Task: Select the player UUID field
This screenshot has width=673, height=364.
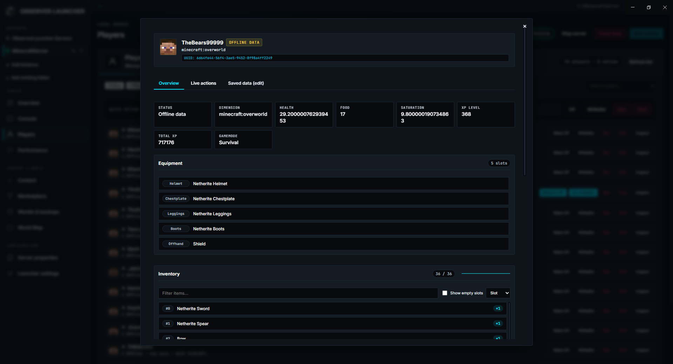Action: (345, 58)
